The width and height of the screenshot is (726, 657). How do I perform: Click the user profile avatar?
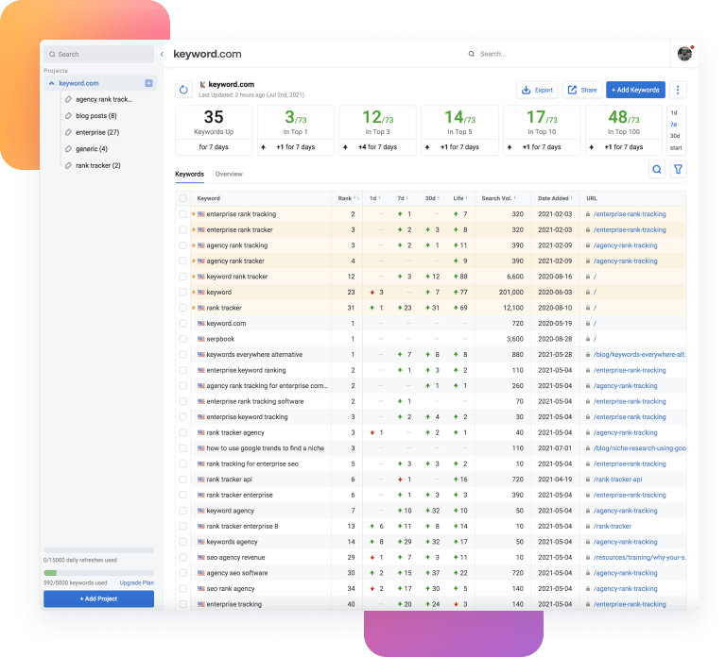(x=684, y=54)
